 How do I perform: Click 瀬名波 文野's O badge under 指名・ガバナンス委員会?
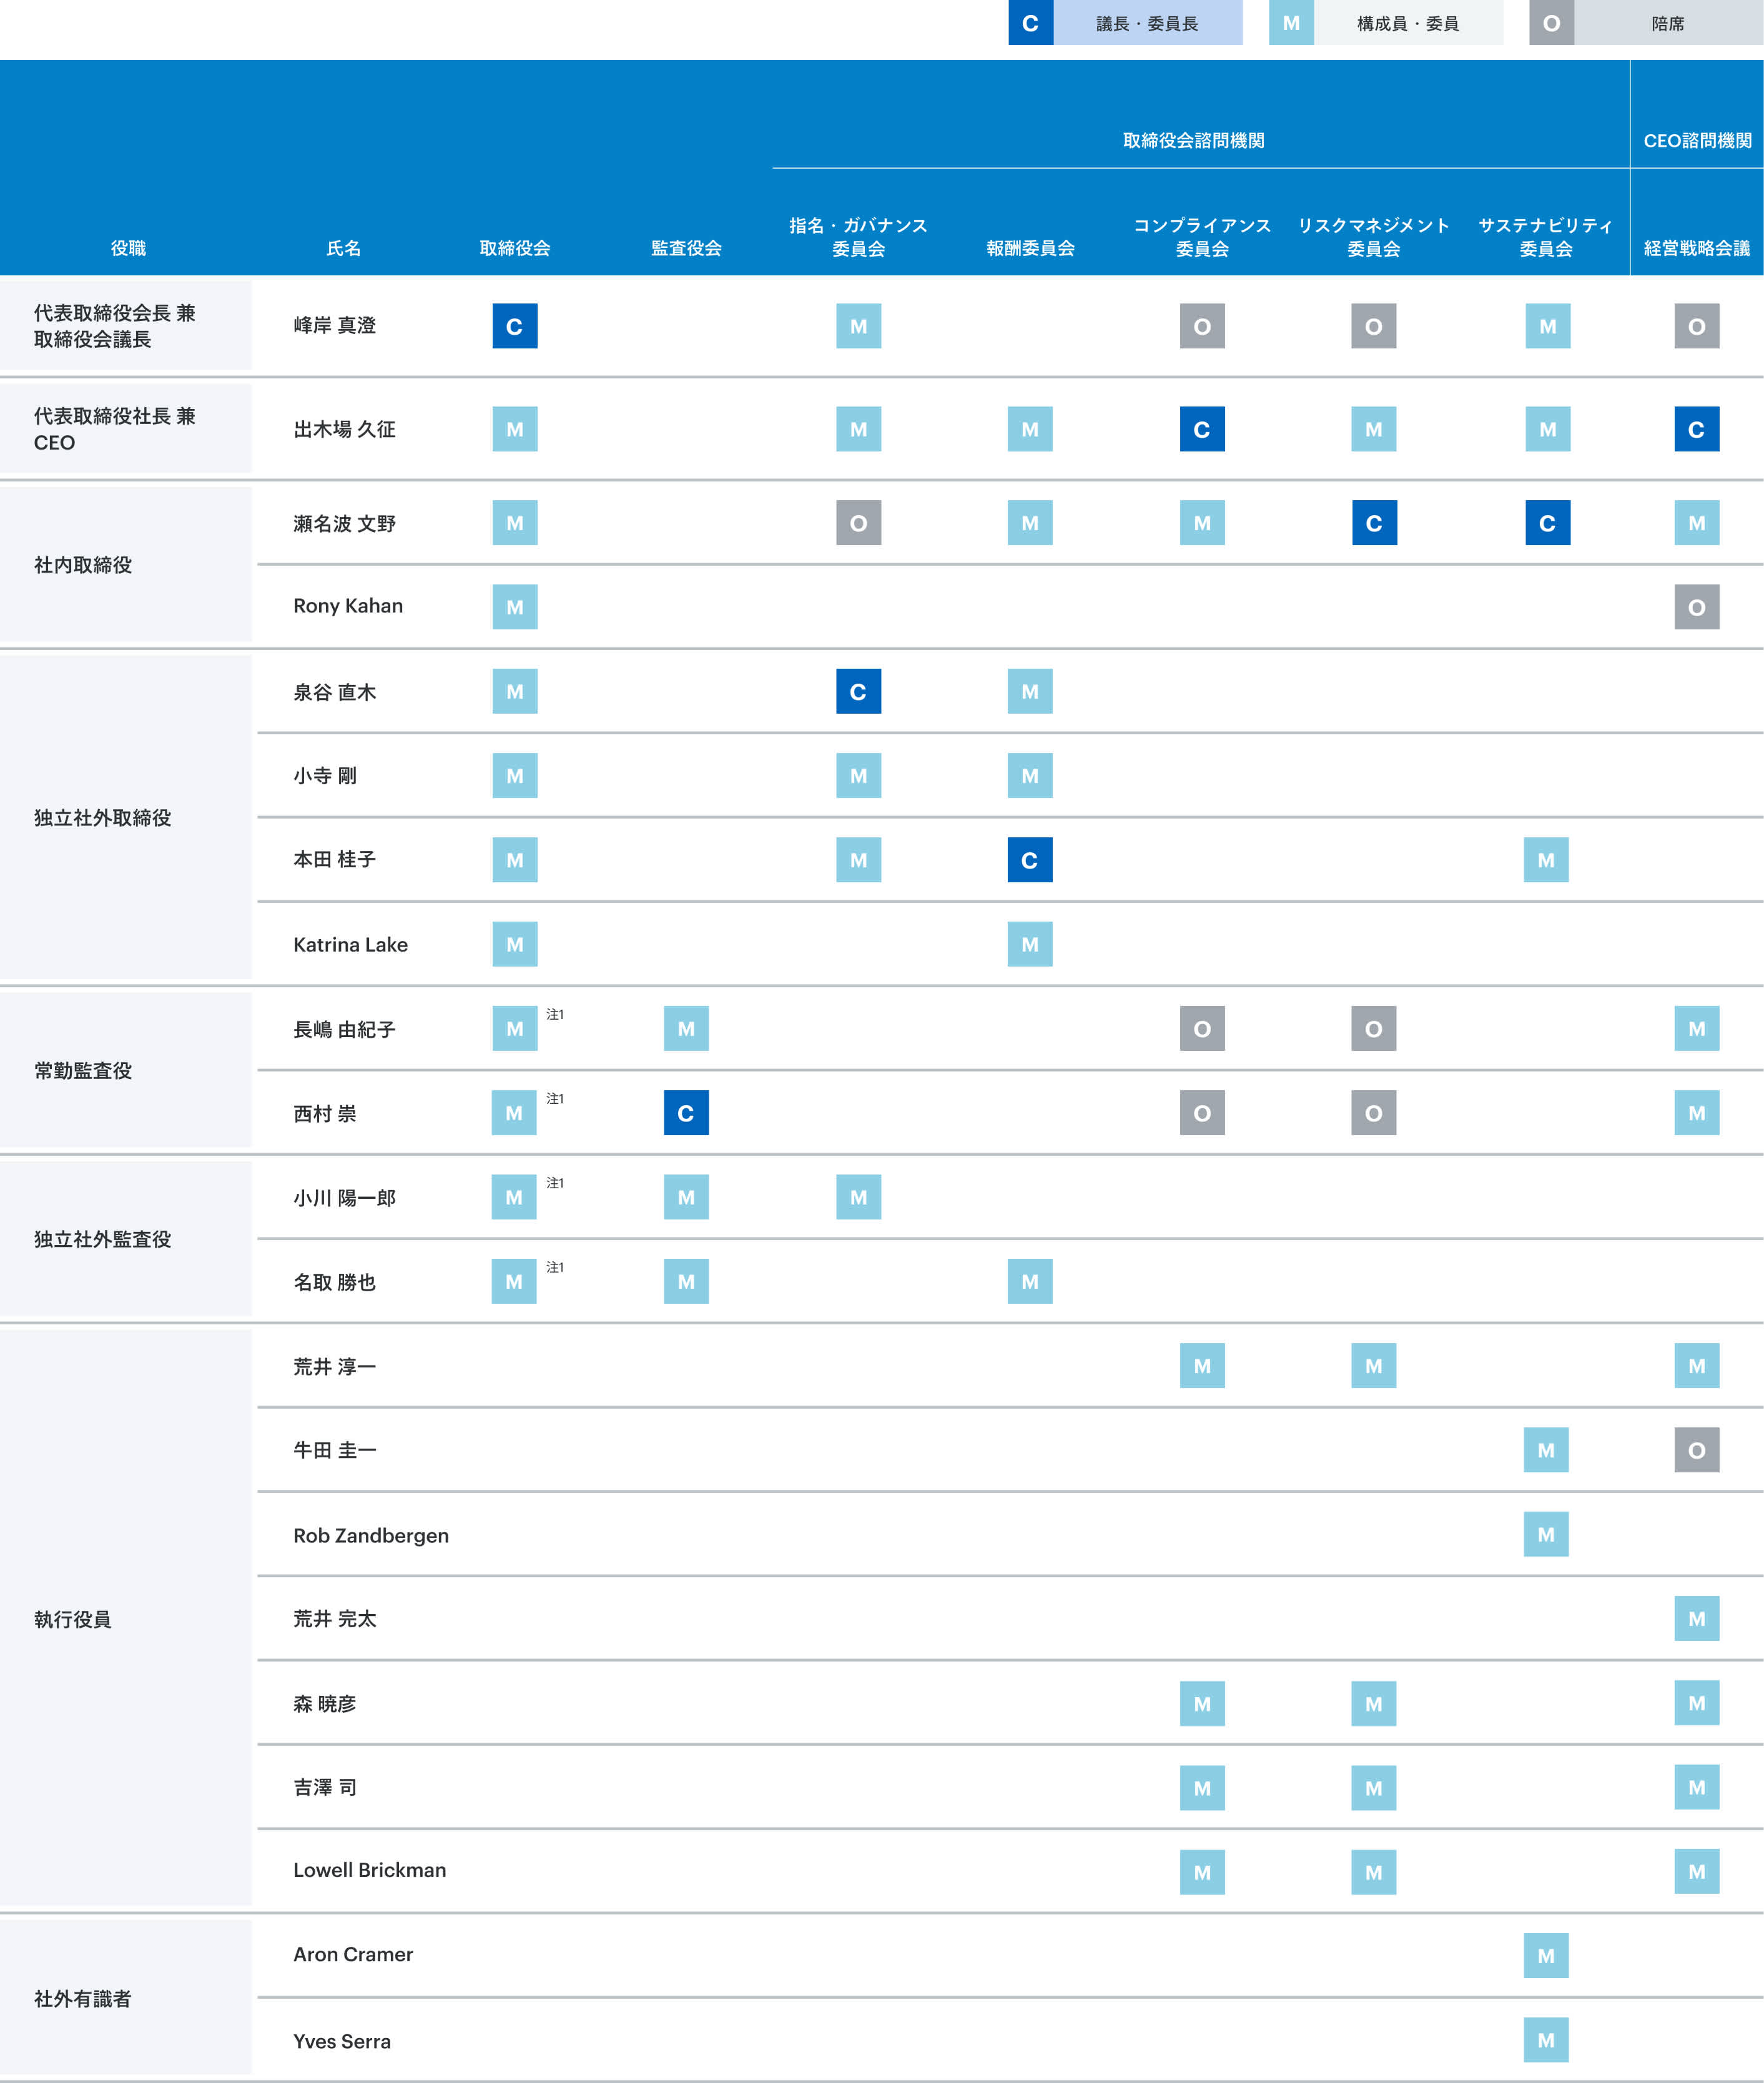click(858, 523)
